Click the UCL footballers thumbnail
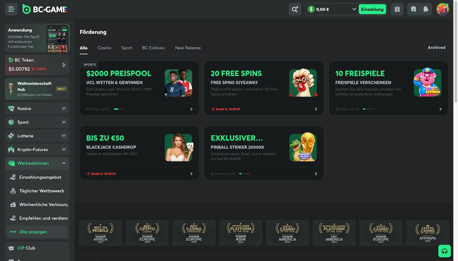458x261 pixels. [x=178, y=83]
